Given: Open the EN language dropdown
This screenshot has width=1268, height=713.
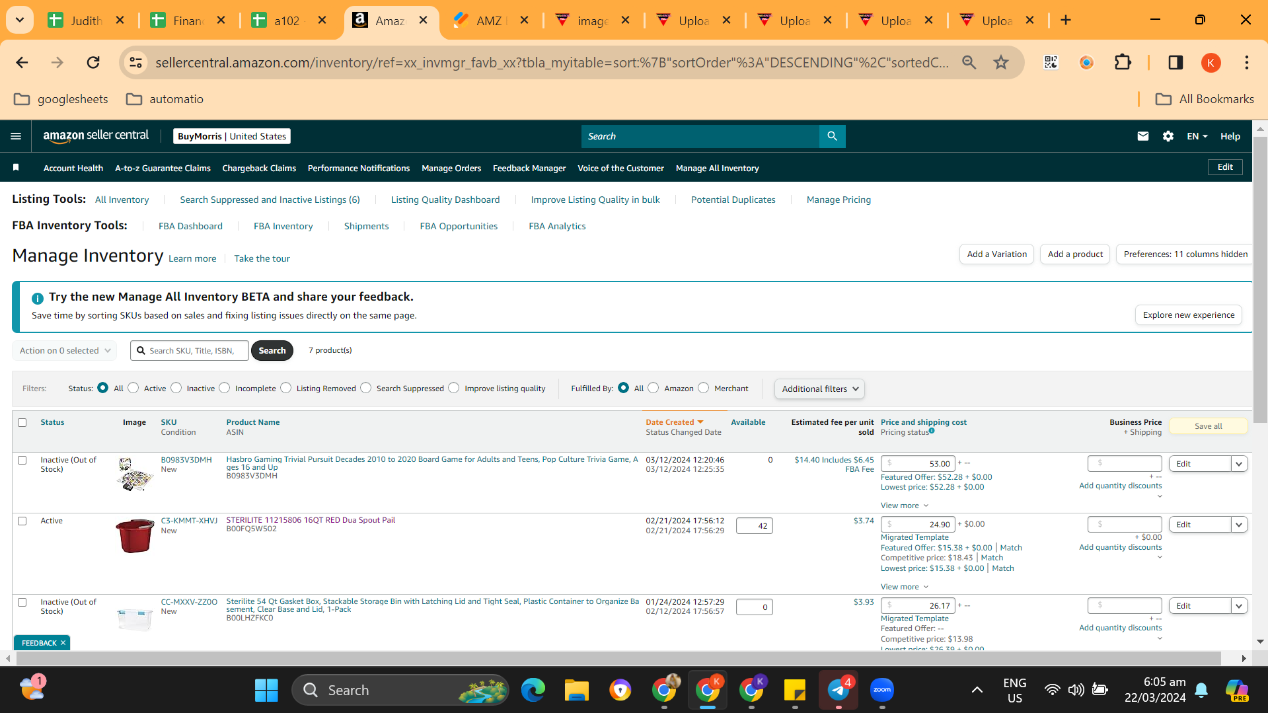Looking at the screenshot, I should coord(1197,136).
